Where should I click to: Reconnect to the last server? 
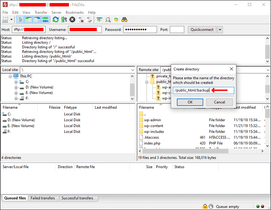tap(89, 20)
